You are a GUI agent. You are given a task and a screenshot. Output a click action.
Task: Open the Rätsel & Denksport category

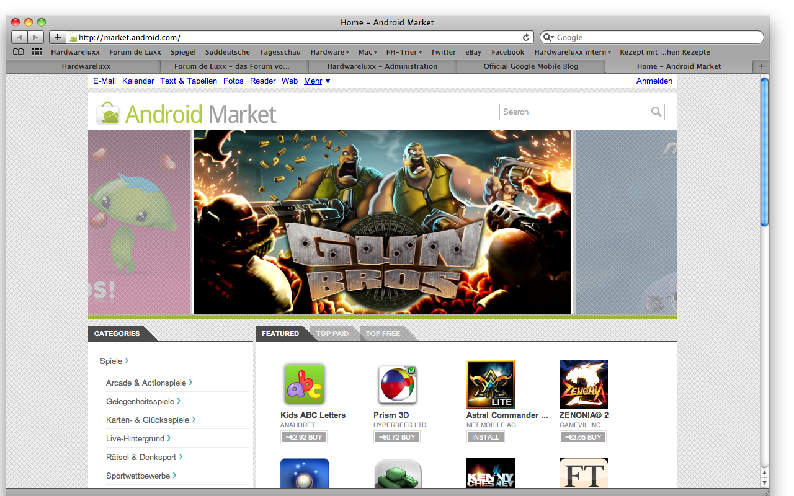click(145, 457)
